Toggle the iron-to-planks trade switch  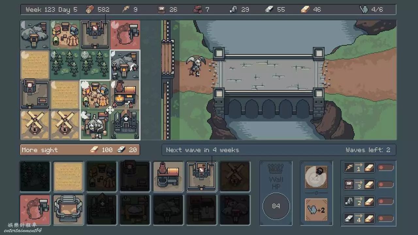(x=385, y=218)
